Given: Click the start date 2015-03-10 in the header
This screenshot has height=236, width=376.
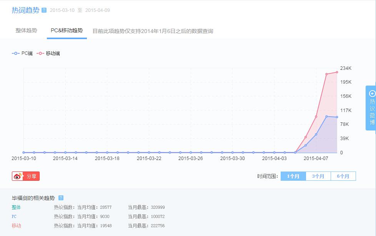Looking at the screenshot, I should (x=62, y=10).
